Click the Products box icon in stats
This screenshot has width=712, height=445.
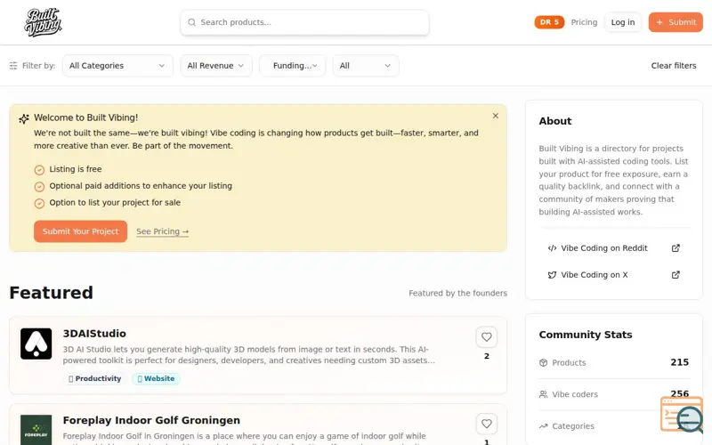click(x=543, y=363)
